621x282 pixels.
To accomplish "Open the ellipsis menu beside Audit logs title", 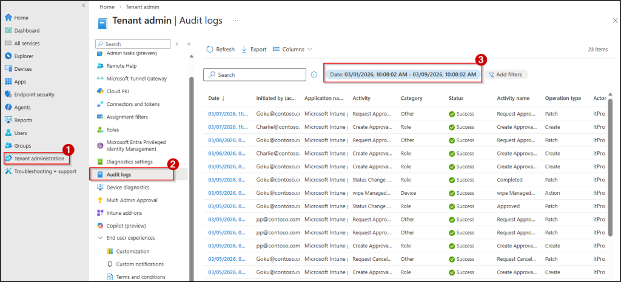I will coord(236,20).
